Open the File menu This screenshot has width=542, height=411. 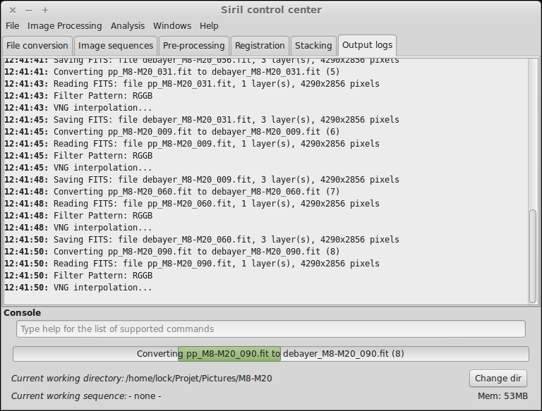13,26
